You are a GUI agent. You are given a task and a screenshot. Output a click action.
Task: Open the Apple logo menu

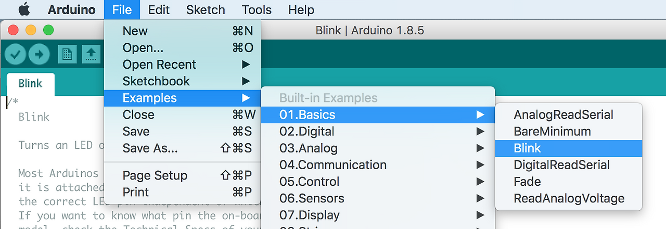(x=24, y=10)
